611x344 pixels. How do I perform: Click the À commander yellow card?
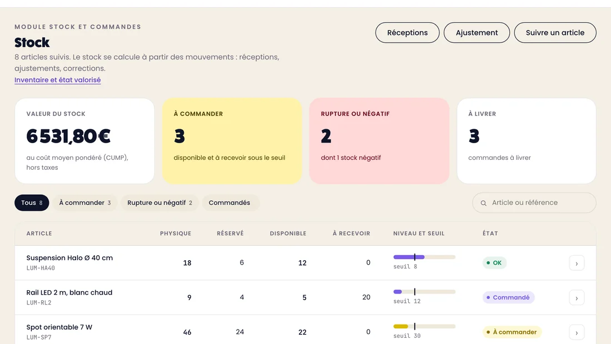[232, 141]
